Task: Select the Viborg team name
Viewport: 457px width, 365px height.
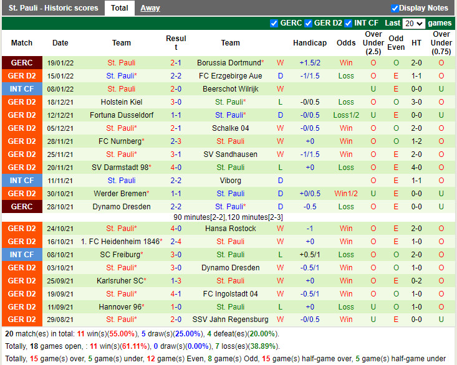Action: click(x=230, y=181)
